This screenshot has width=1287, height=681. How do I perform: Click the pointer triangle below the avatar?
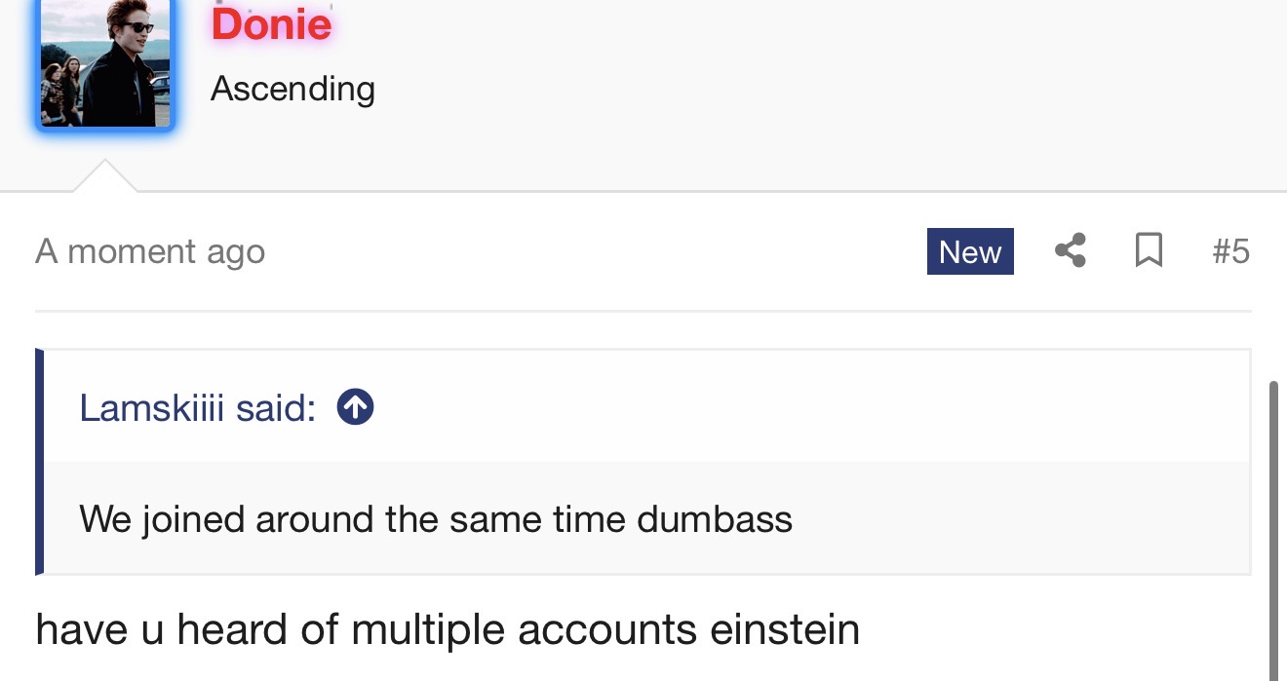coord(104,176)
